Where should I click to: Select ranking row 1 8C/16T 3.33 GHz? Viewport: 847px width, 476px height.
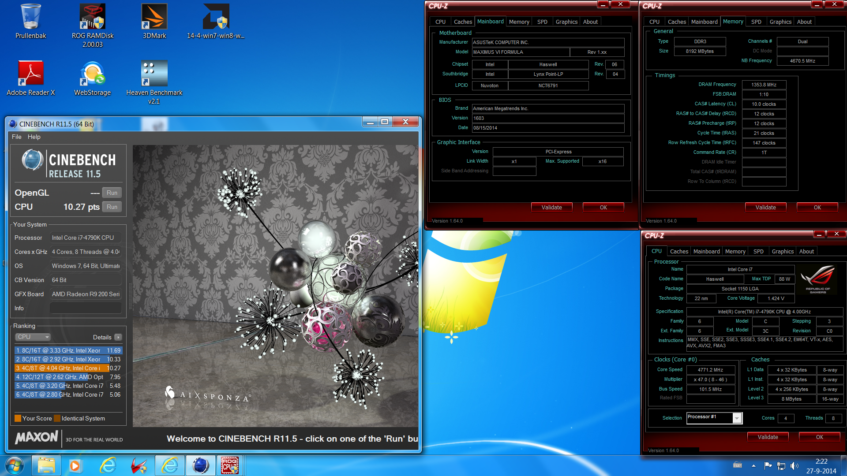pyautogui.click(x=68, y=350)
